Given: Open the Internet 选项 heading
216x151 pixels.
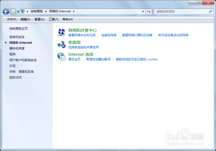Looking at the screenshot, I should click(x=81, y=55).
